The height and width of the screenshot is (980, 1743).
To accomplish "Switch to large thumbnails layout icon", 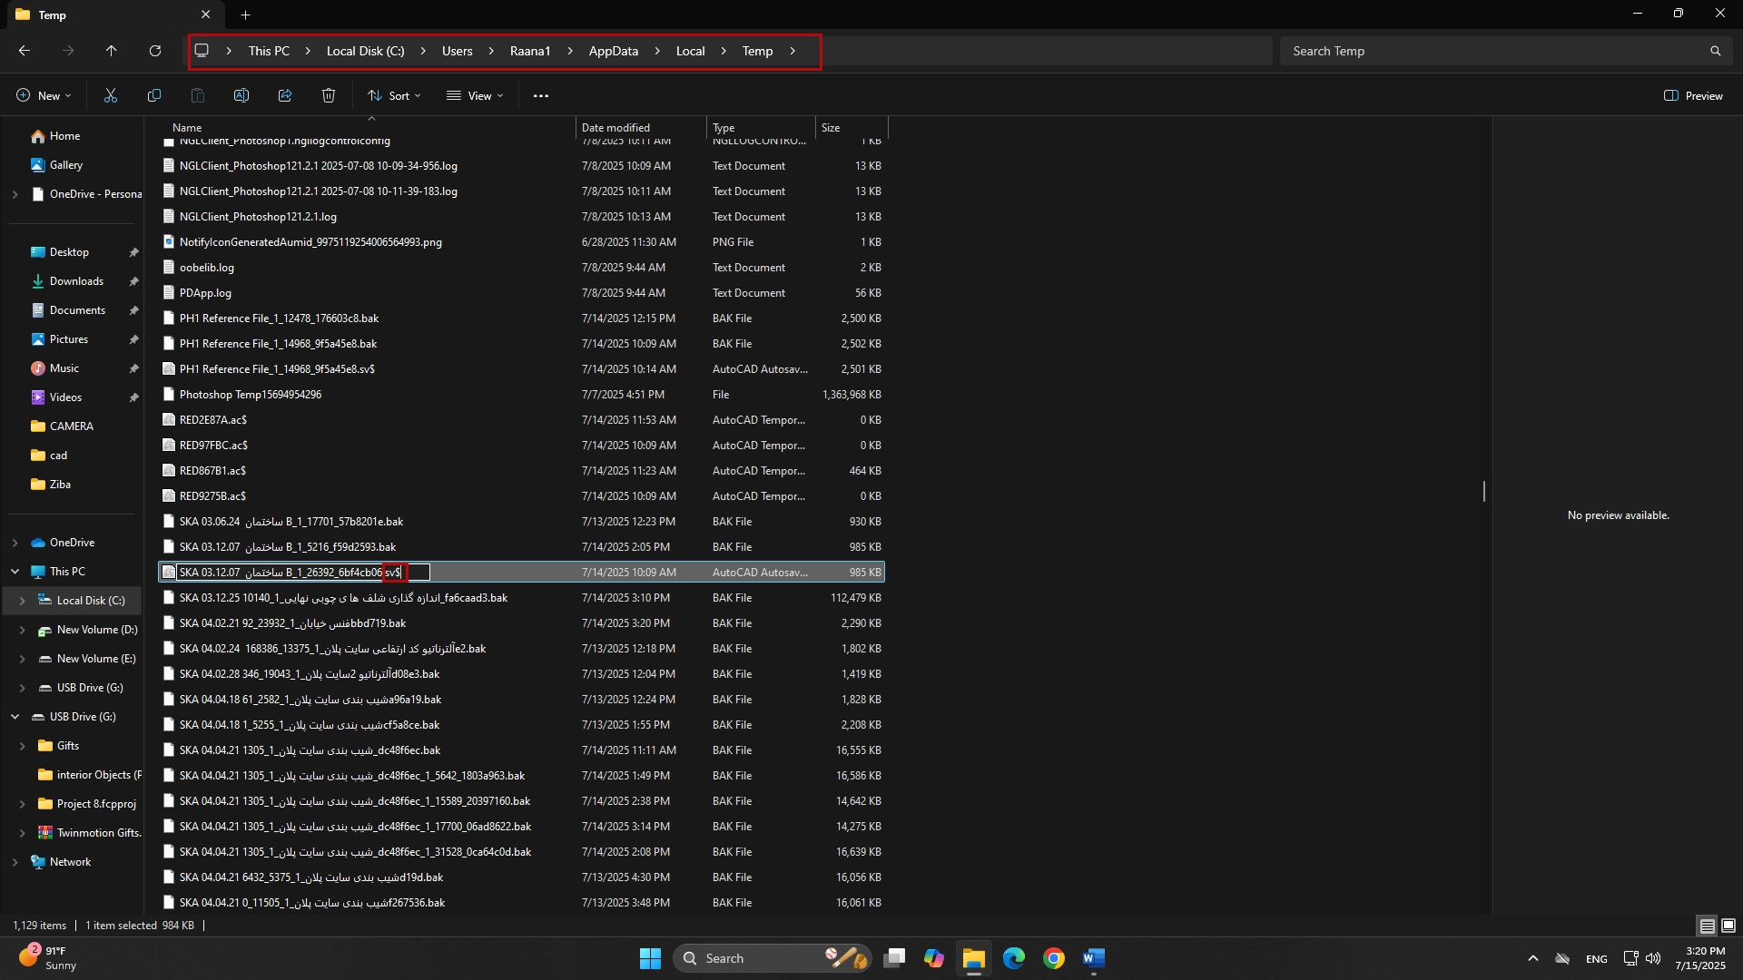I will [1728, 926].
